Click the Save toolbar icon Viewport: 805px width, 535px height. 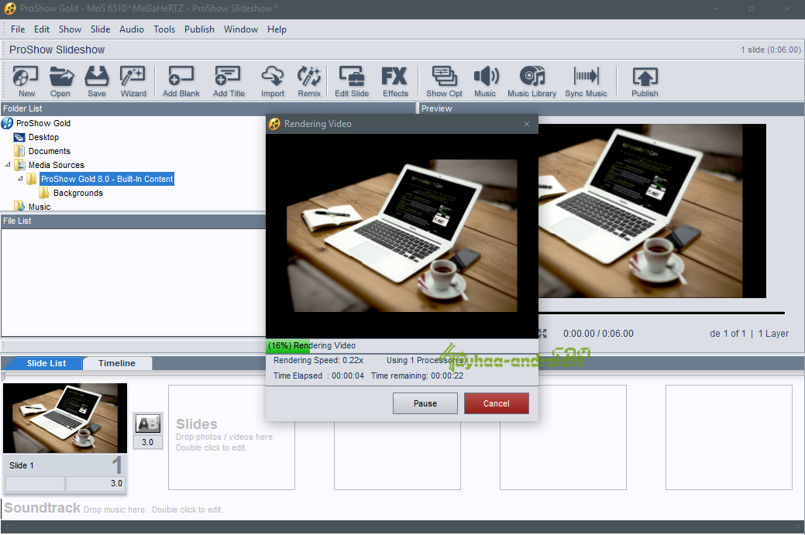click(x=97, y=81)
